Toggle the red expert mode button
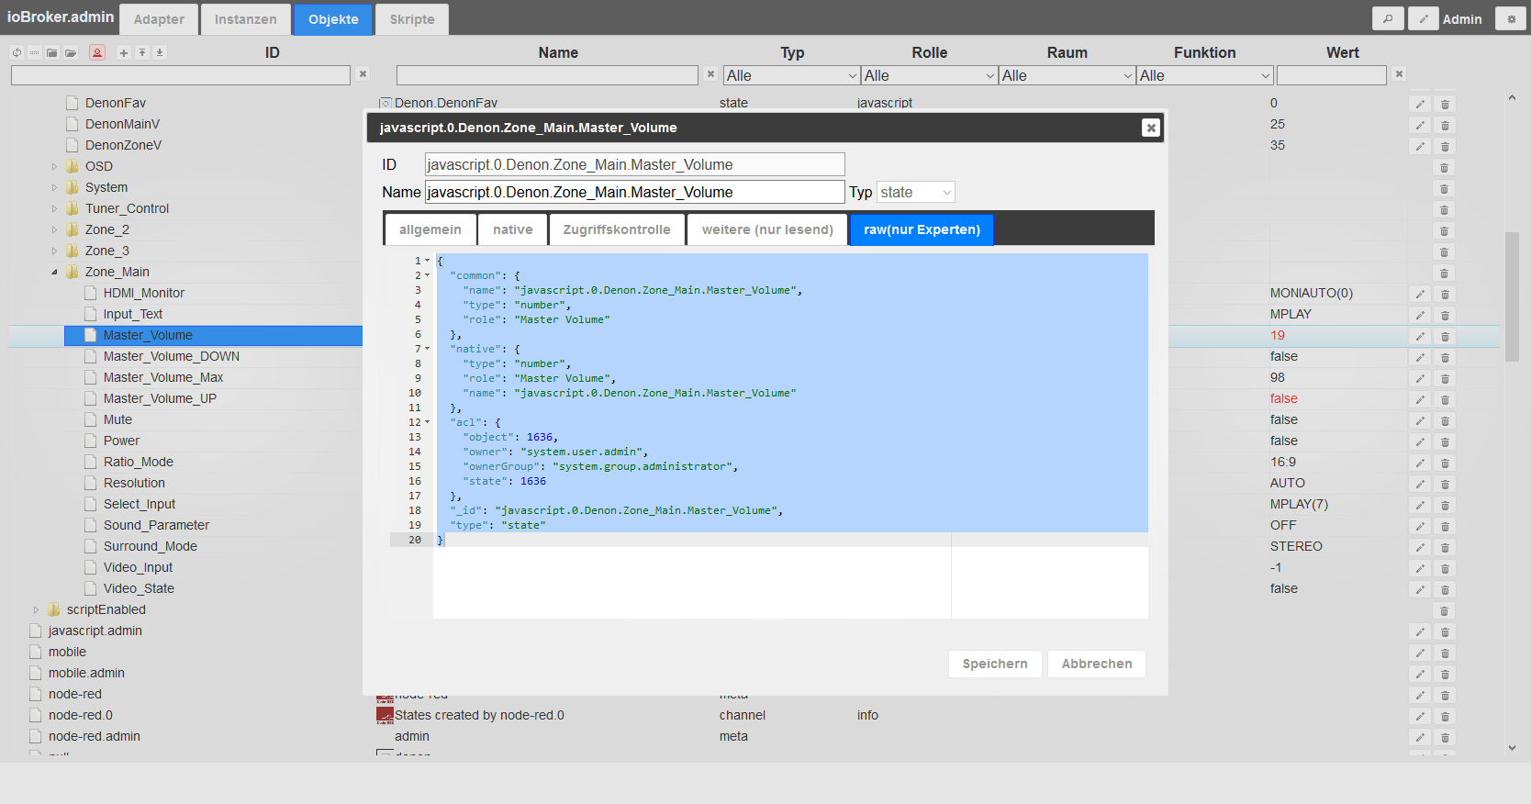The width and height of the screenshot is (1531, 804). tap(97, 52)
